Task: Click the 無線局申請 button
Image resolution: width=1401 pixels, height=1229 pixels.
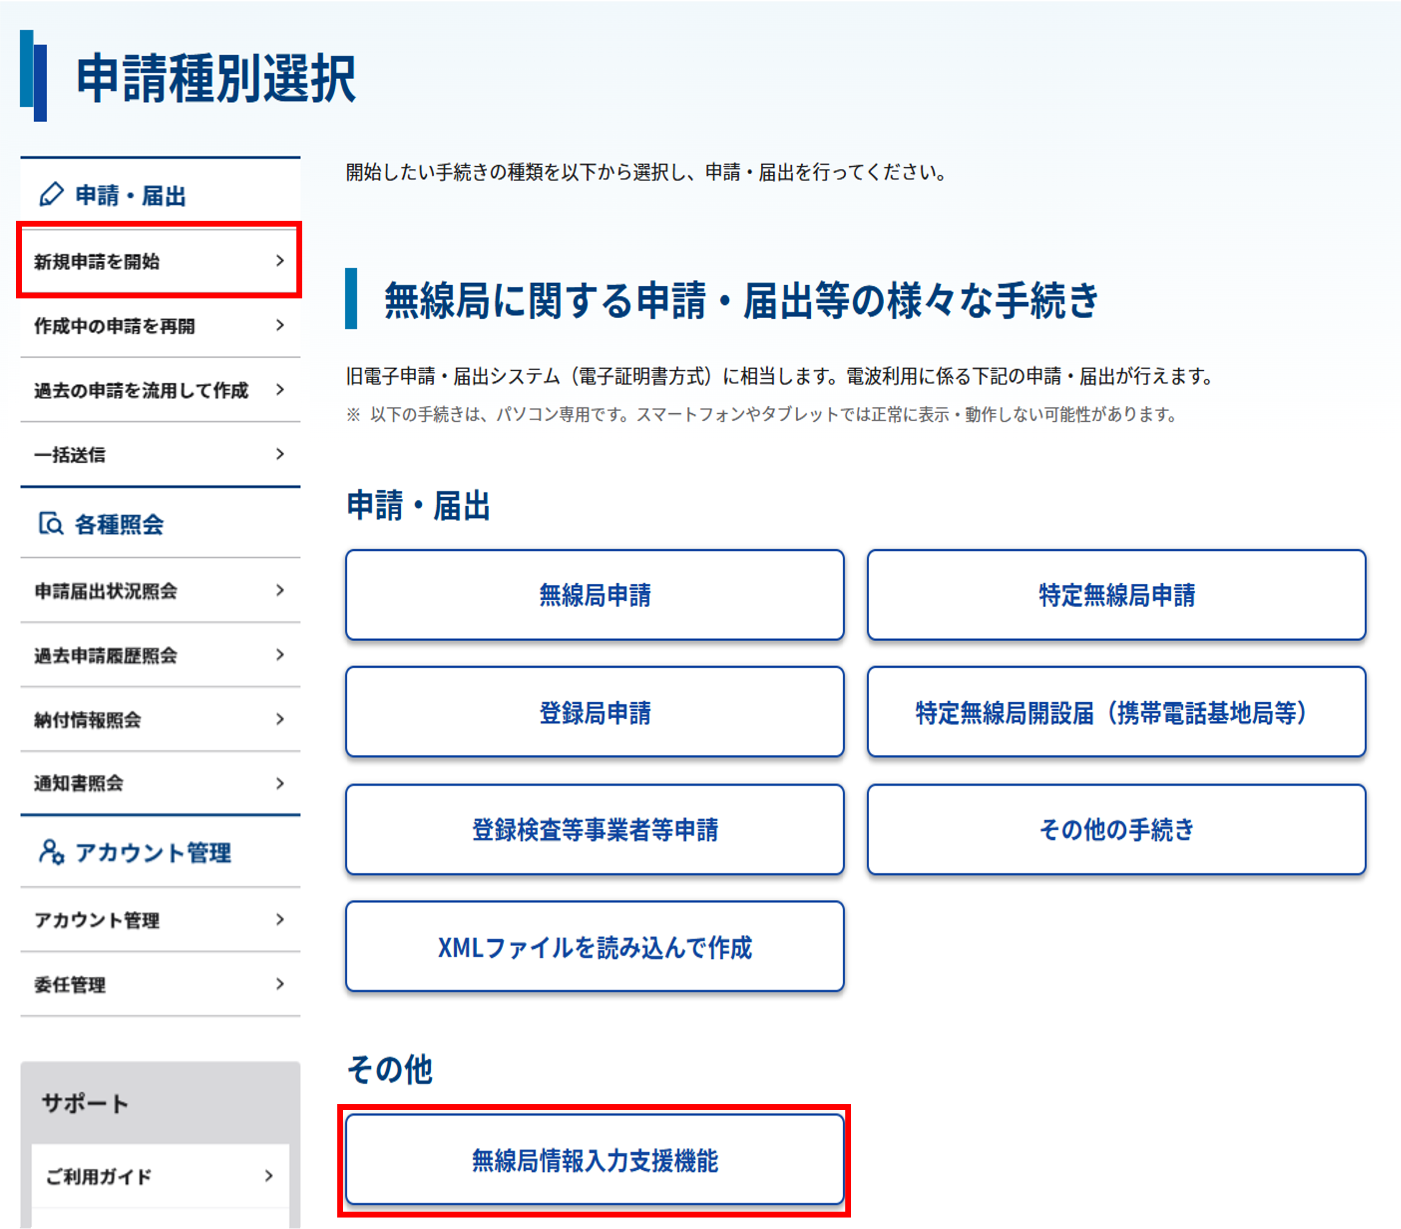Action: 594,595
